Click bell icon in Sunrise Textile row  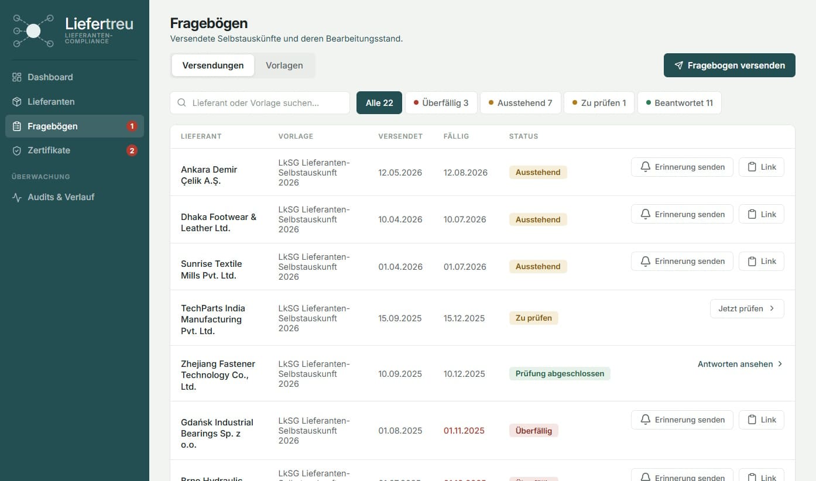click(646, 261)
